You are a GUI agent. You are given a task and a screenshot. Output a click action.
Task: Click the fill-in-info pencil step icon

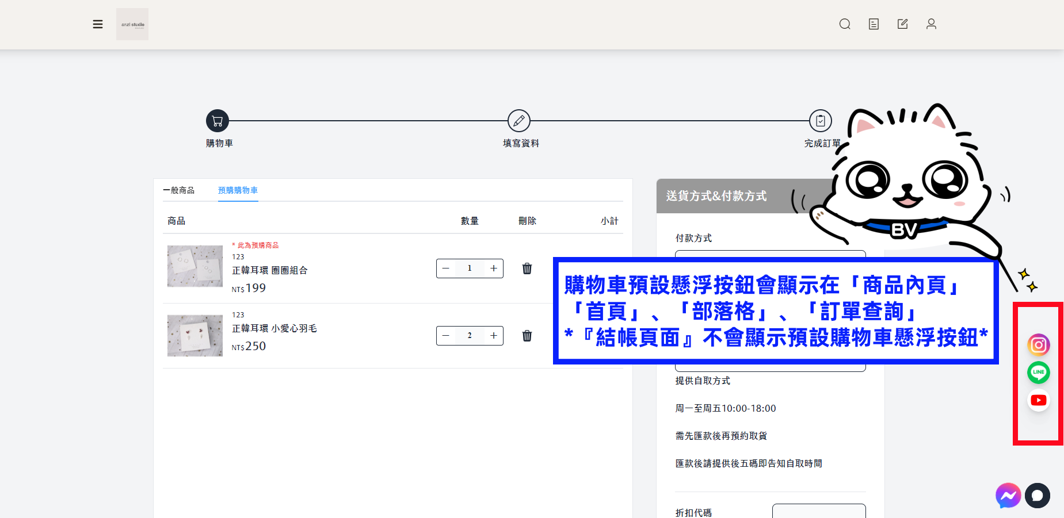pyautogui.click(x=519, y=121)
